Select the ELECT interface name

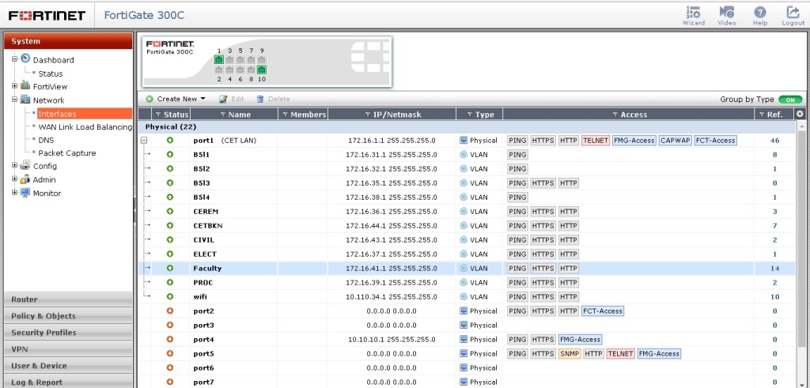(205, 254)
